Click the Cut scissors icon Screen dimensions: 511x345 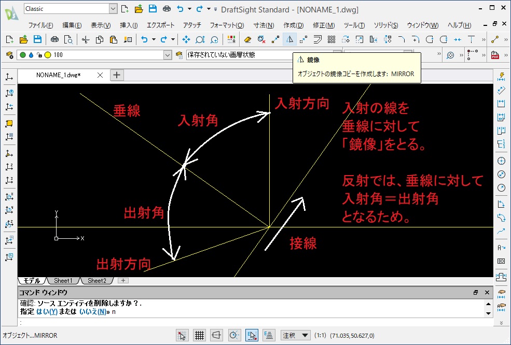(x=86, y=40)
